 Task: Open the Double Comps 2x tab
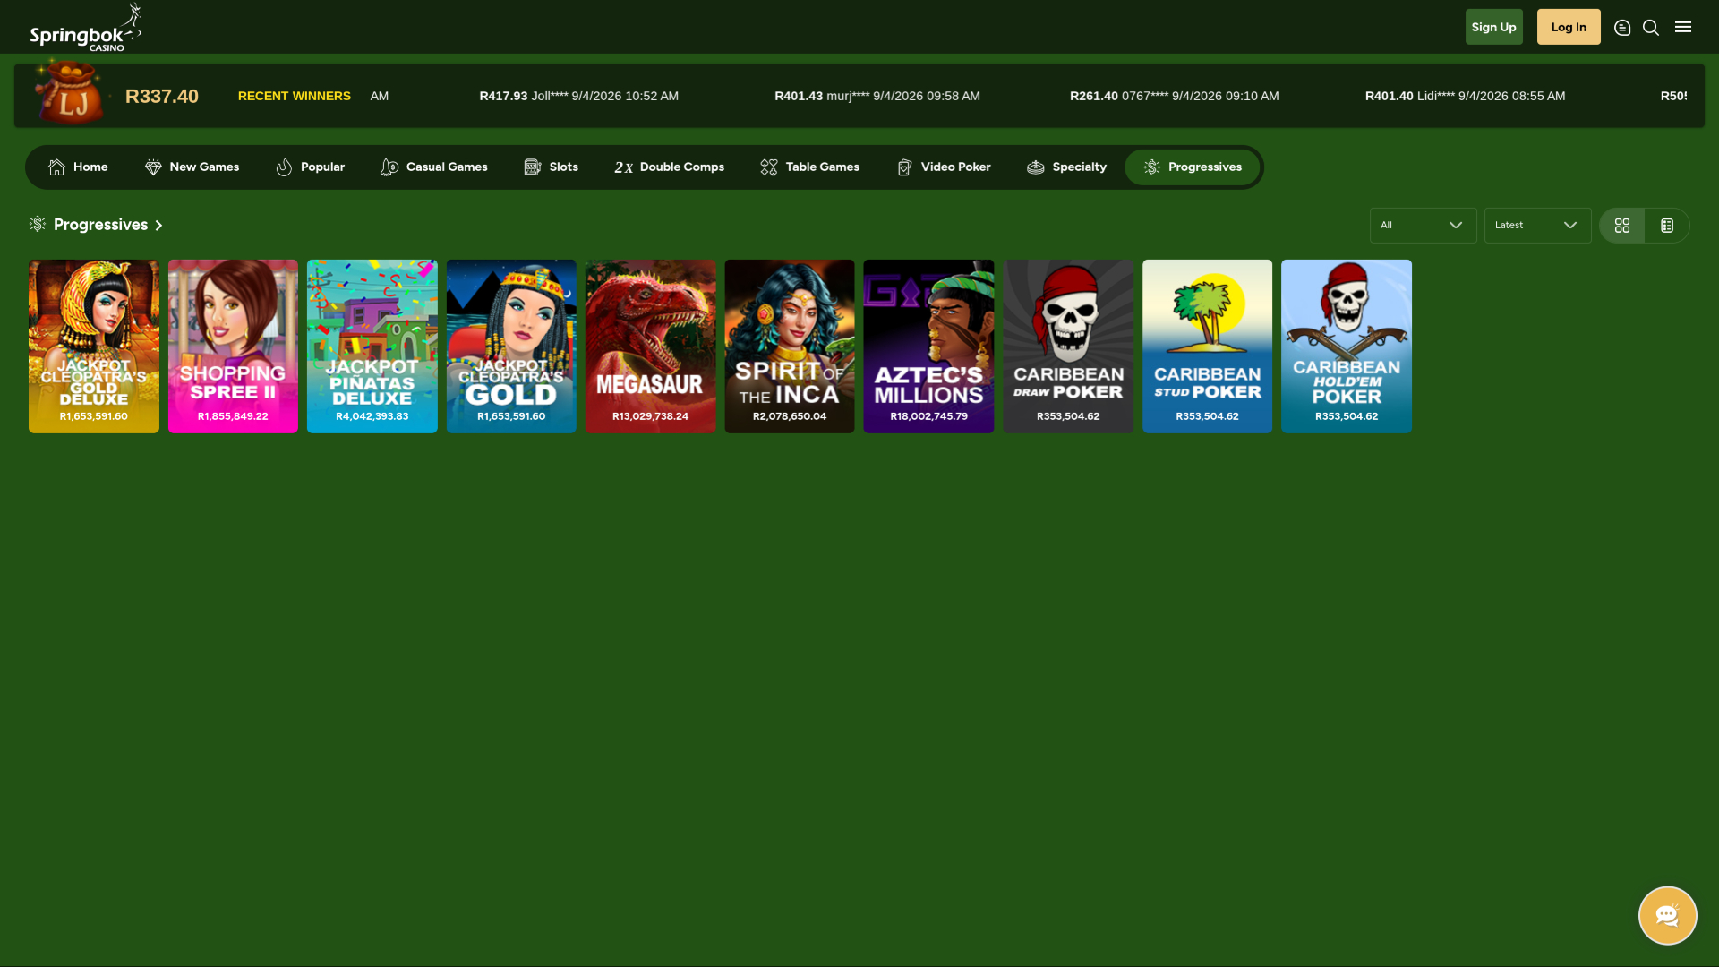click(x=669, y=167)
